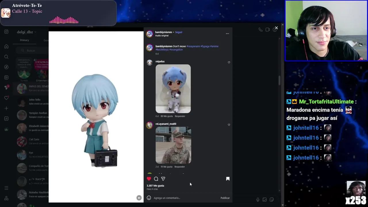The image size is (368, 207).
Task: Open the Meta apps grid icon
Action: pos(6,198)
